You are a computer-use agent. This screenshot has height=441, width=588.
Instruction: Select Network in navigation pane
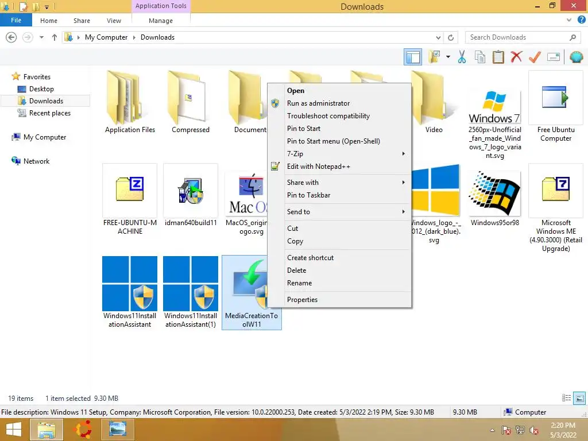pyautogui.click(x=36, y=161)
